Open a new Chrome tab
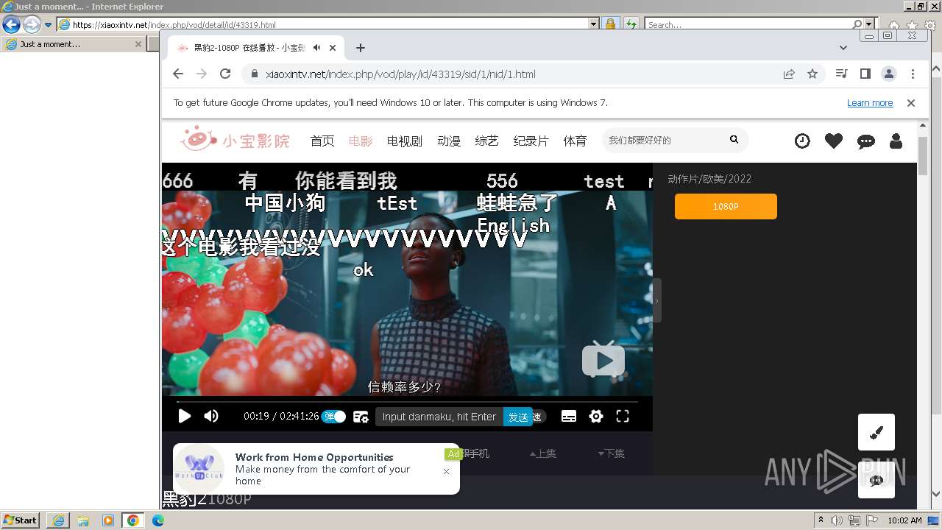Viewport: 942px width, 530px height. click(360, 48)
